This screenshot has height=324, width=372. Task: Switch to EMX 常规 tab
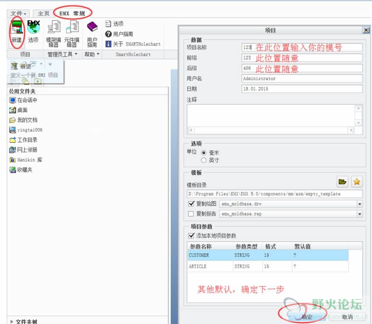pos(72,14)
